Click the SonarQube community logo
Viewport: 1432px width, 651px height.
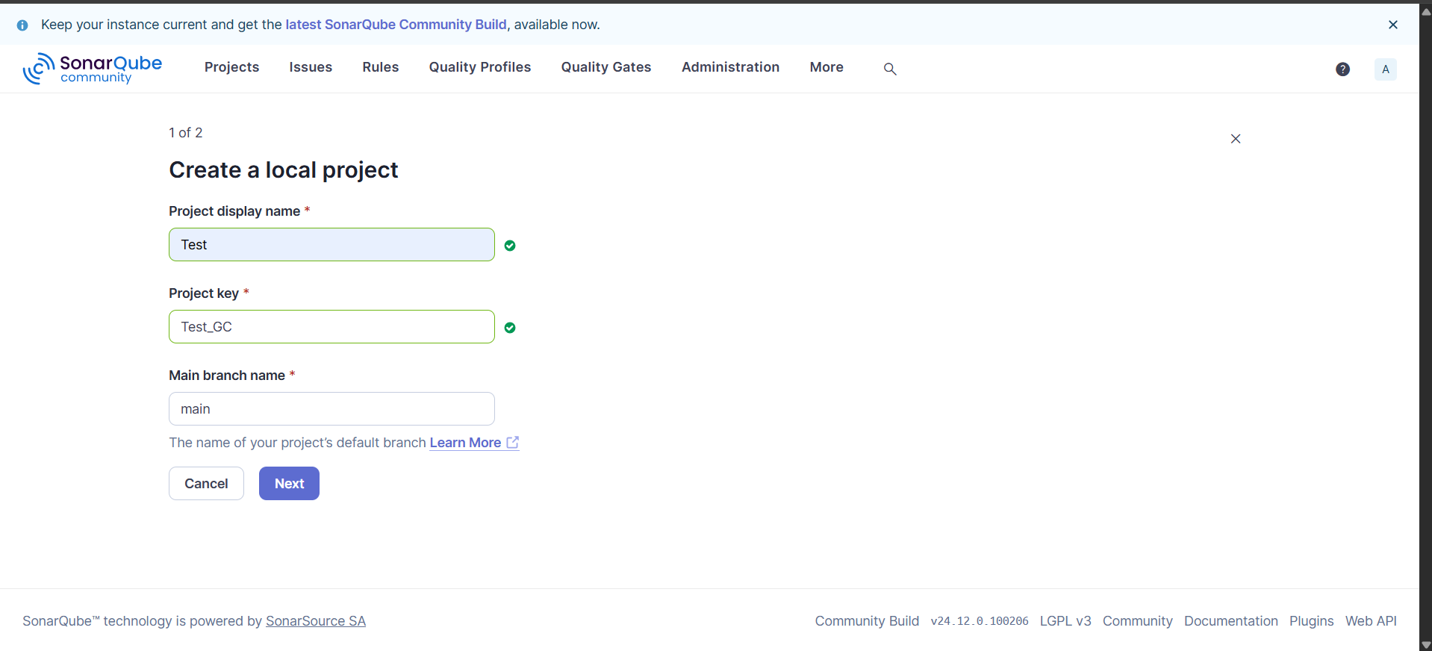tap(92, 69)
